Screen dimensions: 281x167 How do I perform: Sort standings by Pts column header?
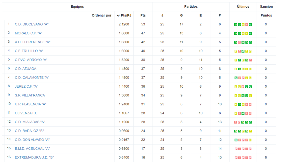point(143,15)
